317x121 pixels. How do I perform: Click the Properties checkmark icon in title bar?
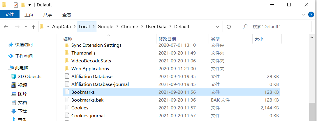16,5
